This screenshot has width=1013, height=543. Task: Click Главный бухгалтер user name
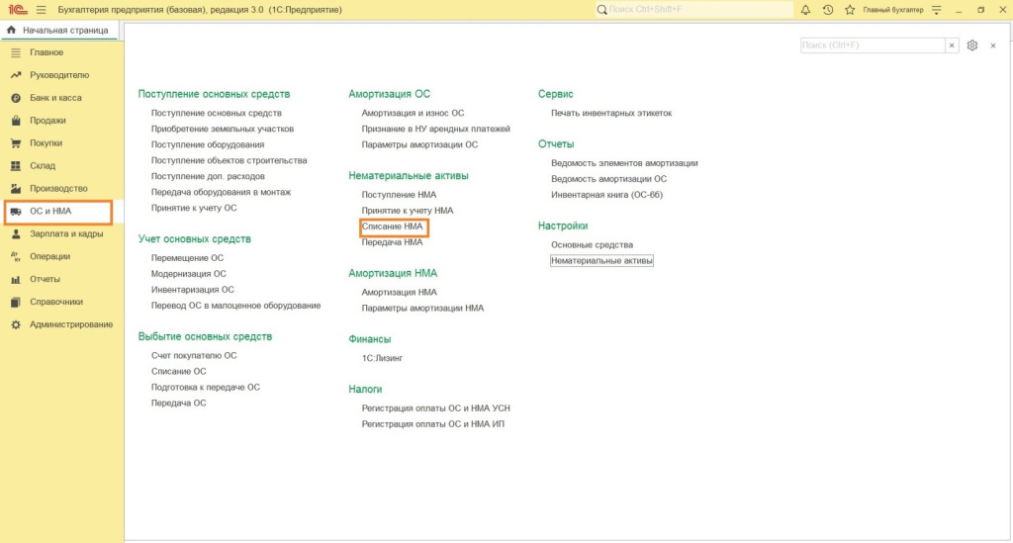893,10
